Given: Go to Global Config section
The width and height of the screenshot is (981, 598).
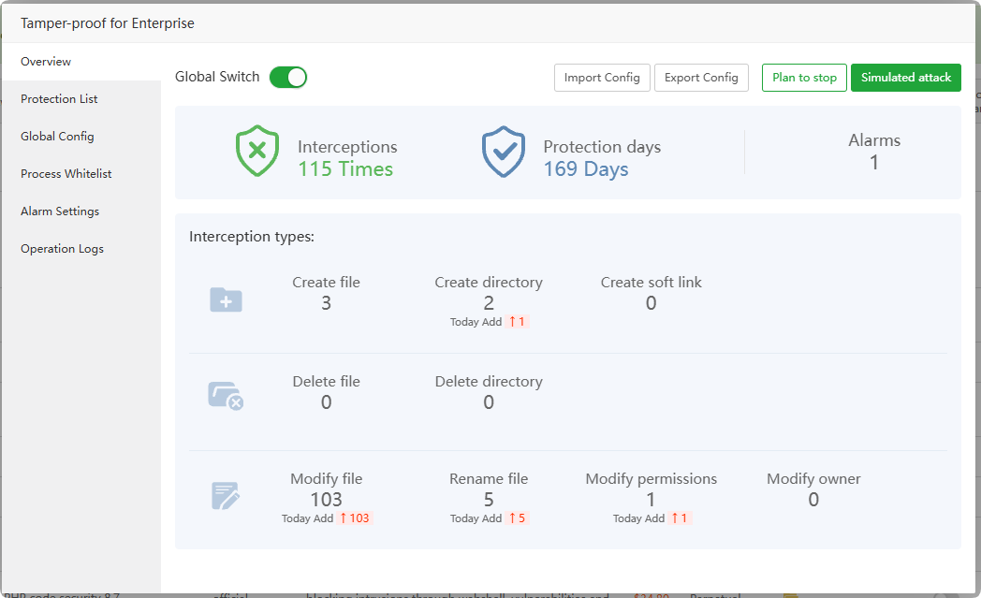Looking at the screenshot, I should 57,137.
